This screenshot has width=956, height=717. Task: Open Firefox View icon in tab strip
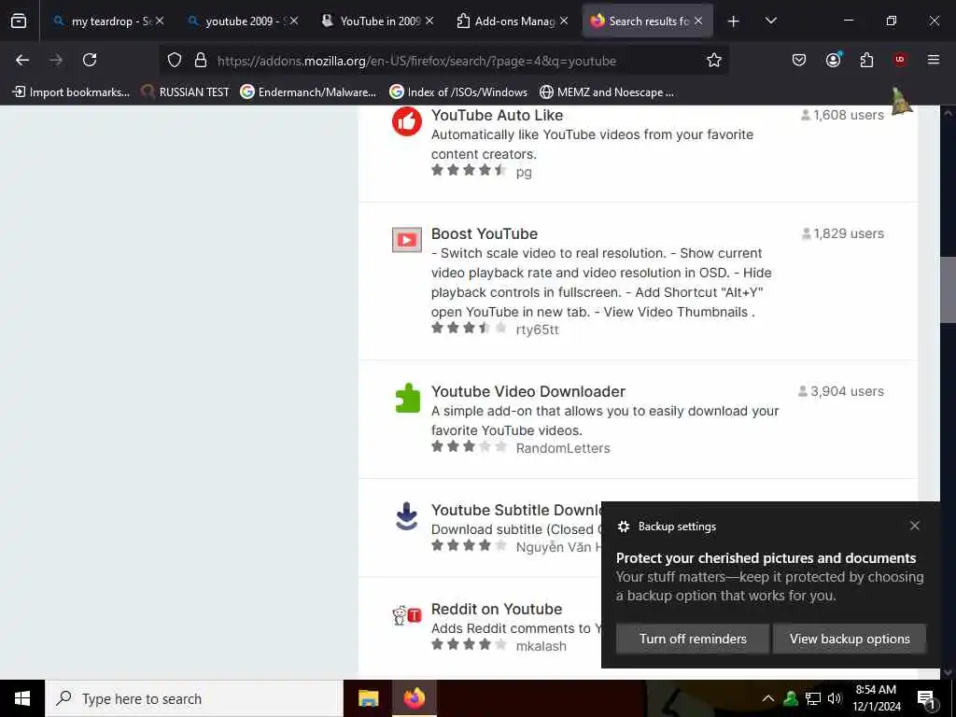(x=19, y=21)
